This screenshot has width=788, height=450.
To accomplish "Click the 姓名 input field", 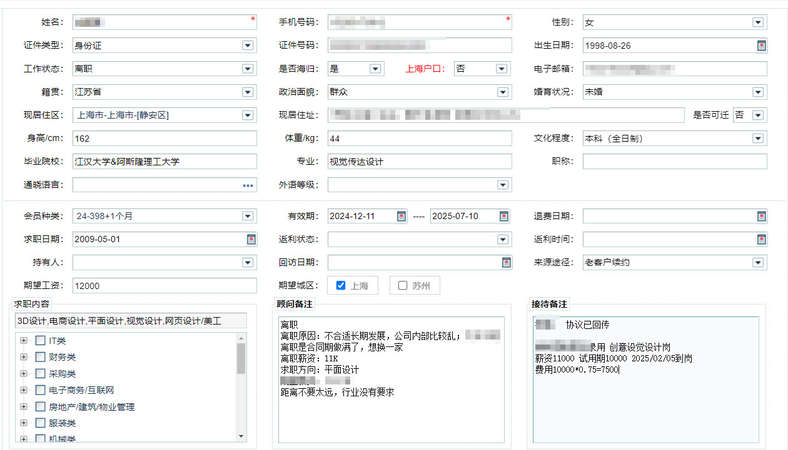I will click(x=164, y=22).
